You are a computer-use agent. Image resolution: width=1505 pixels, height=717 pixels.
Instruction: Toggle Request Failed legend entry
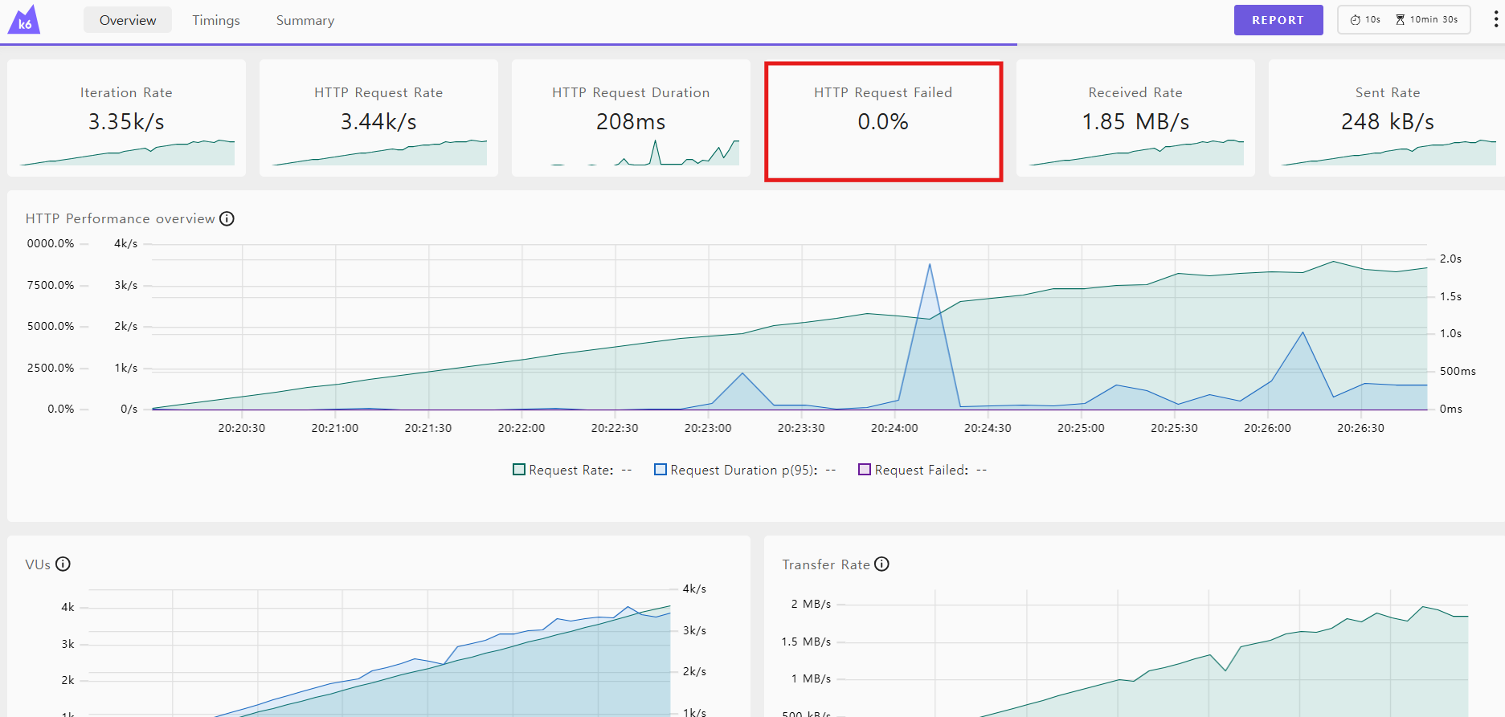(x=922, y=470)
